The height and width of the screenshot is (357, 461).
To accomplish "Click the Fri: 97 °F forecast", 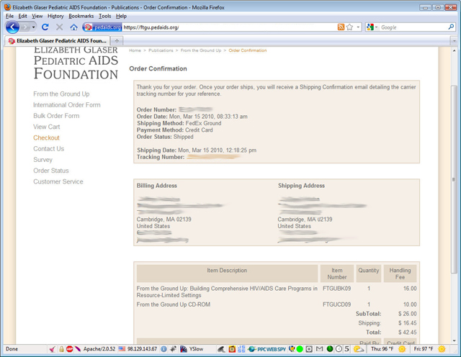I will [424, 349].
